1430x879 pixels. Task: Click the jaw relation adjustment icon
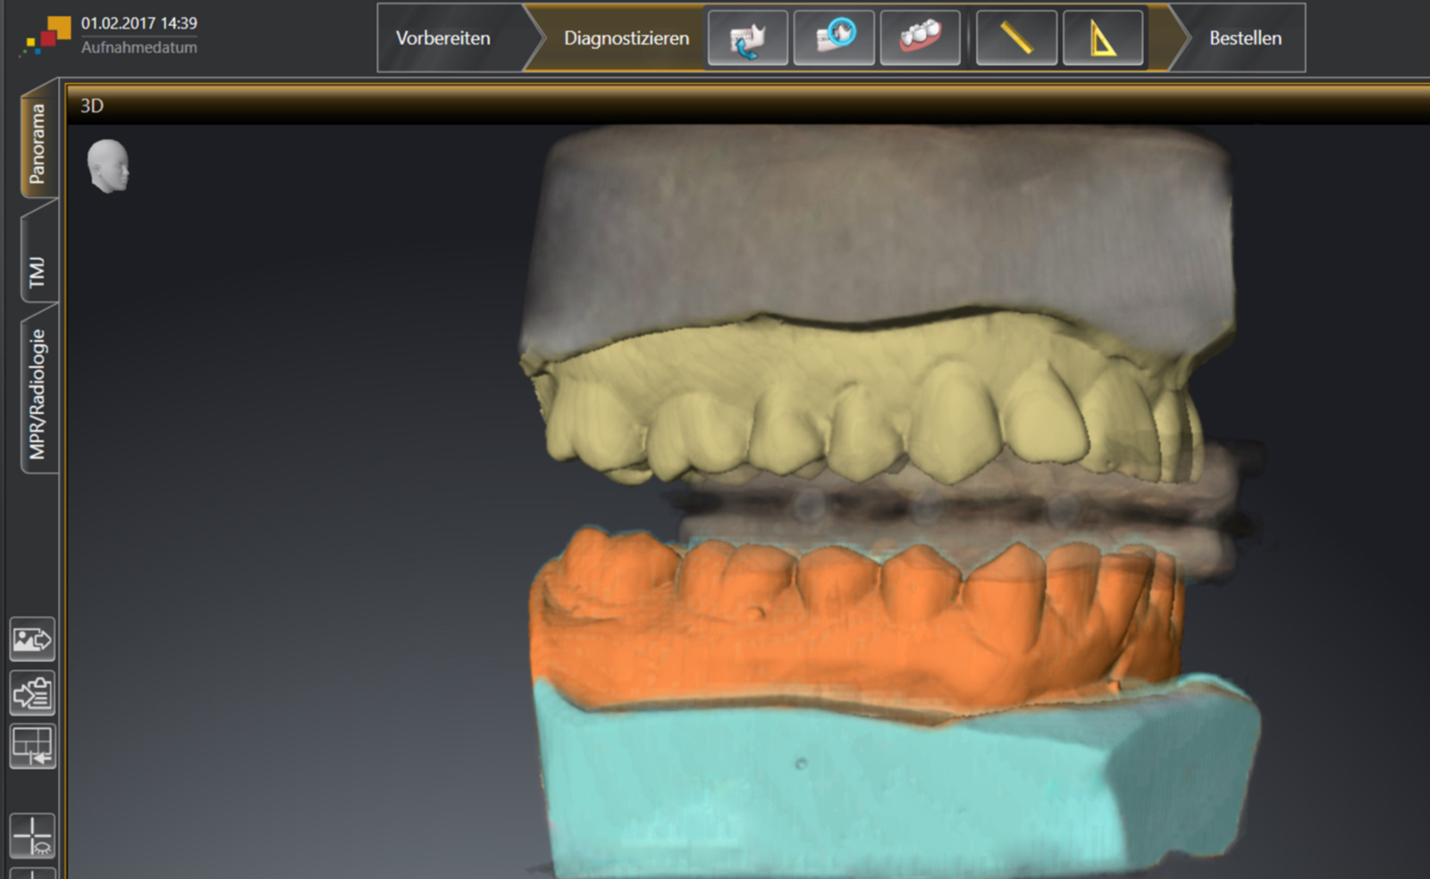[747, 38]
